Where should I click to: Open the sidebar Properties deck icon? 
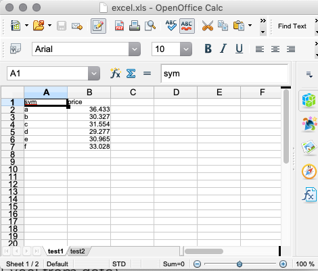[309, 100]
